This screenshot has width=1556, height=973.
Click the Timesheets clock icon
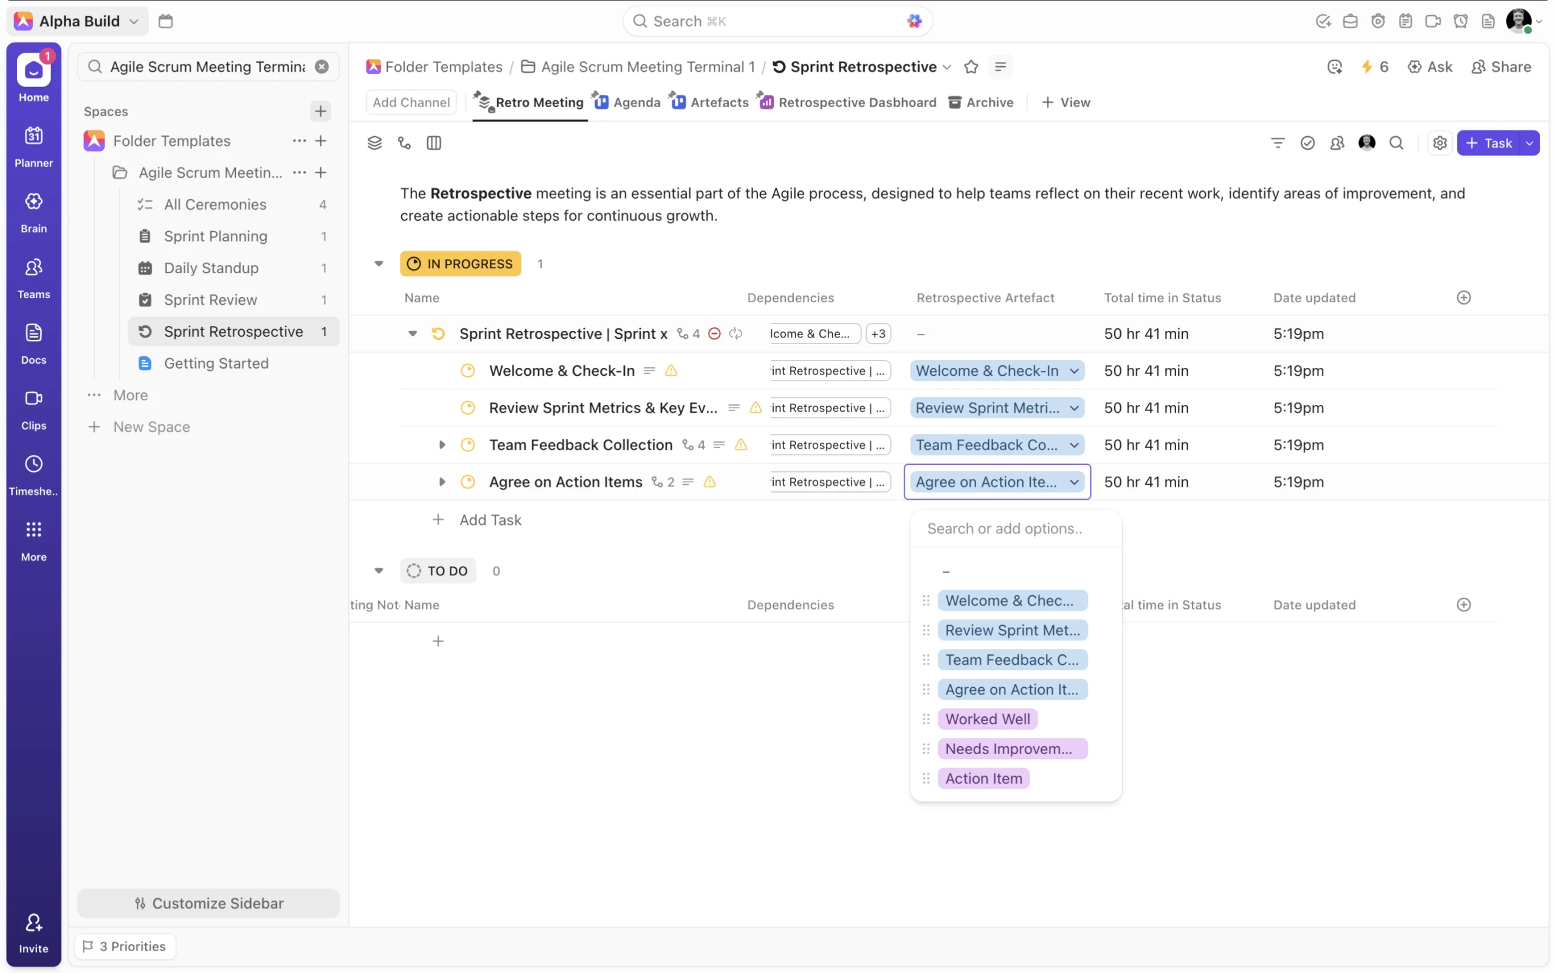33,464
